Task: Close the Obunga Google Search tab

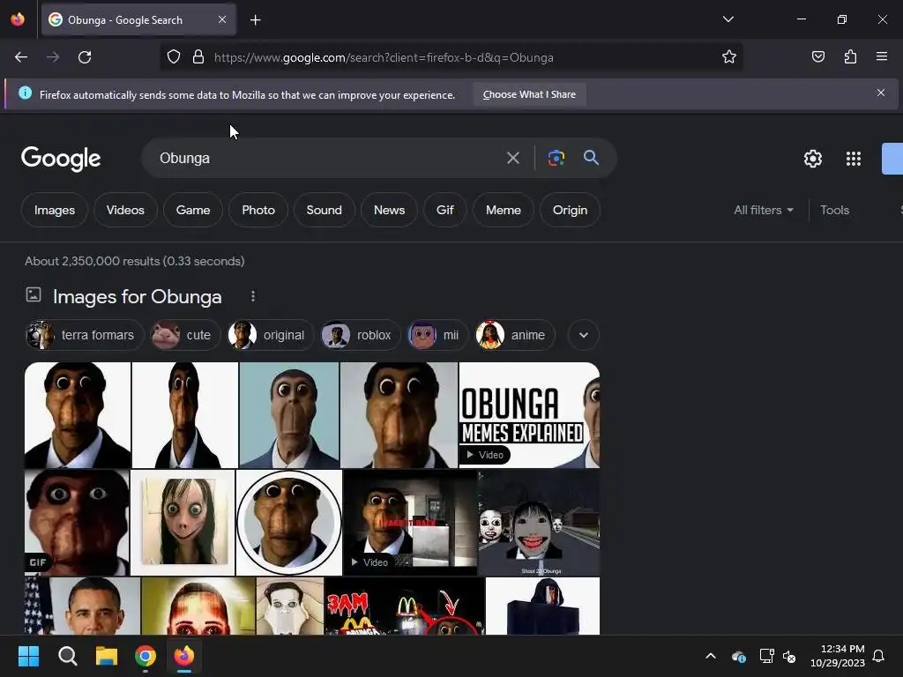Action: click(x=222, y=19)
